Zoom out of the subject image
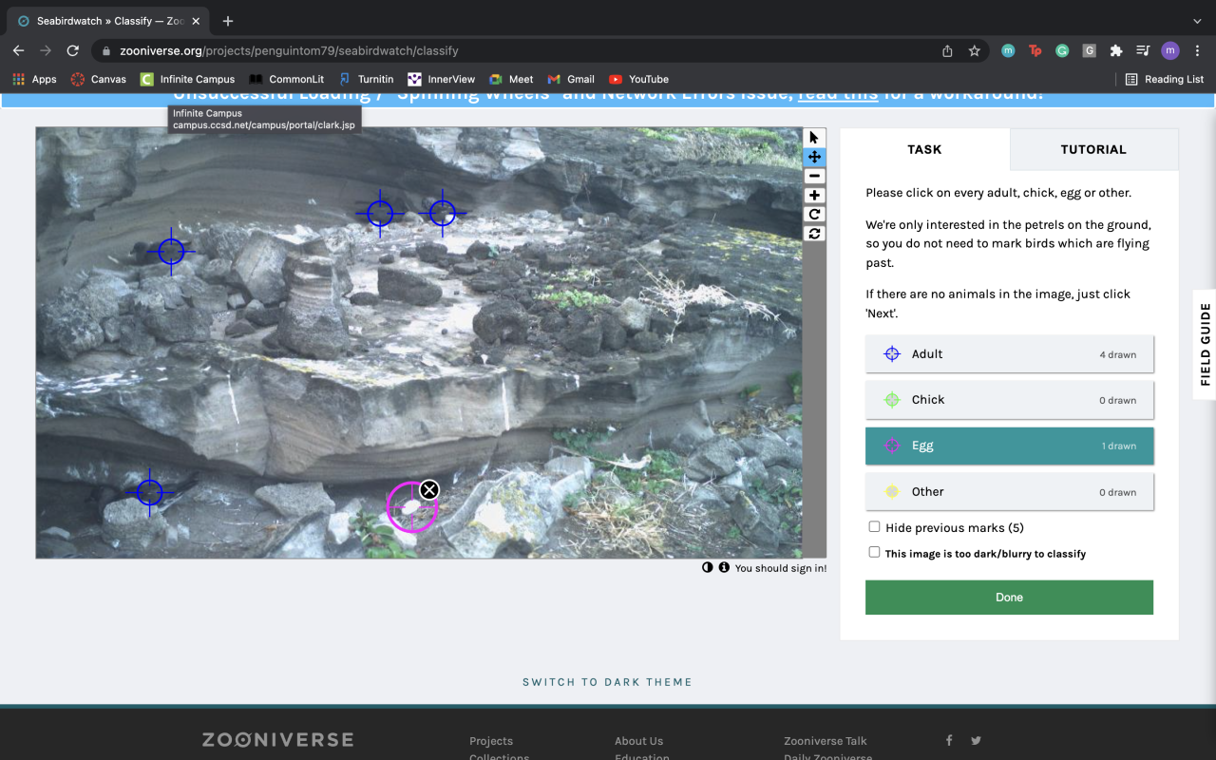The image size is (1216, 760). pos(814,176)
